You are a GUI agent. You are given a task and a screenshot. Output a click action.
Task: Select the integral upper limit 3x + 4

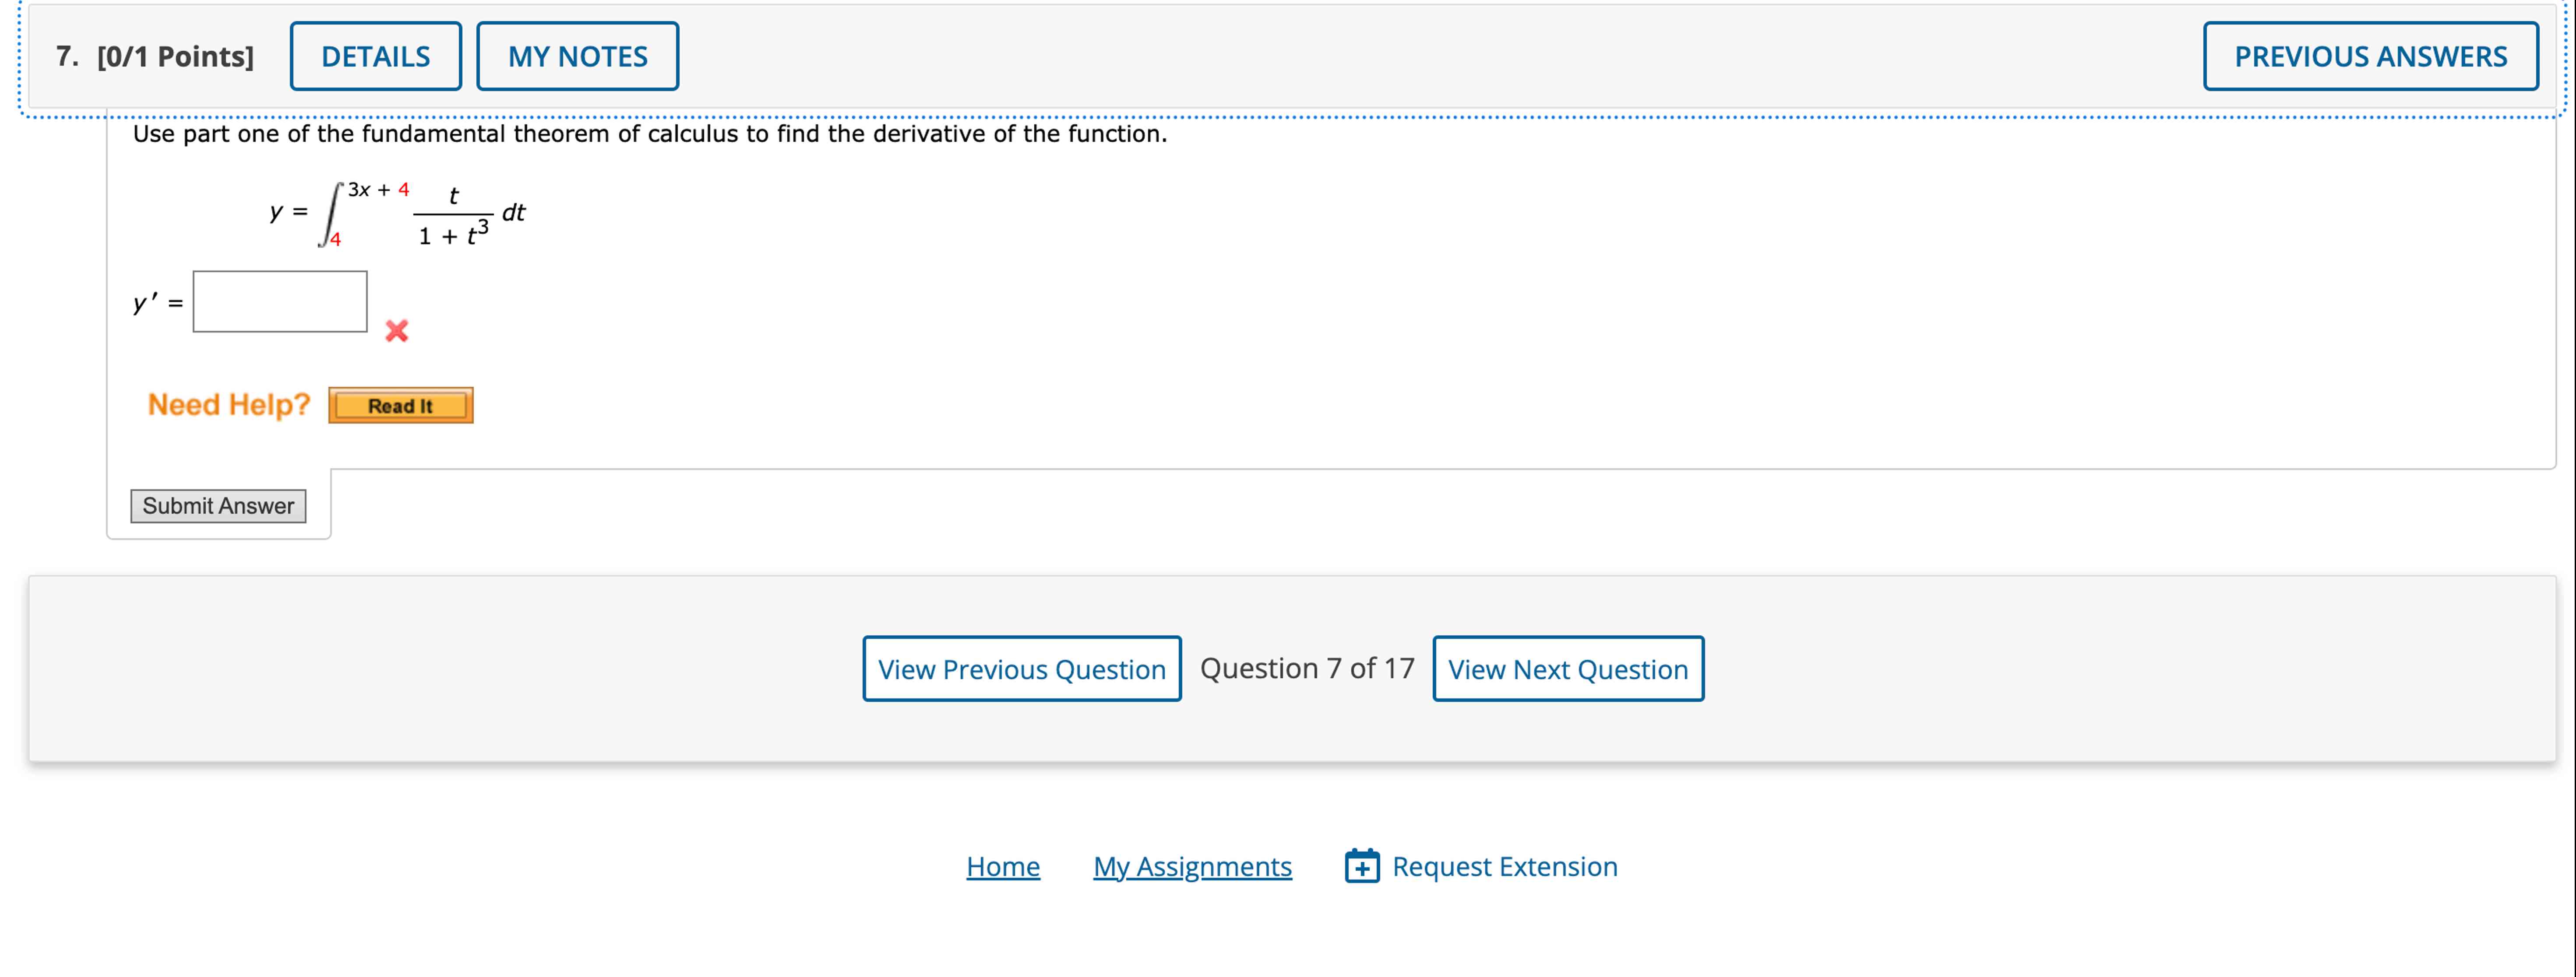[x=377, y=188]
